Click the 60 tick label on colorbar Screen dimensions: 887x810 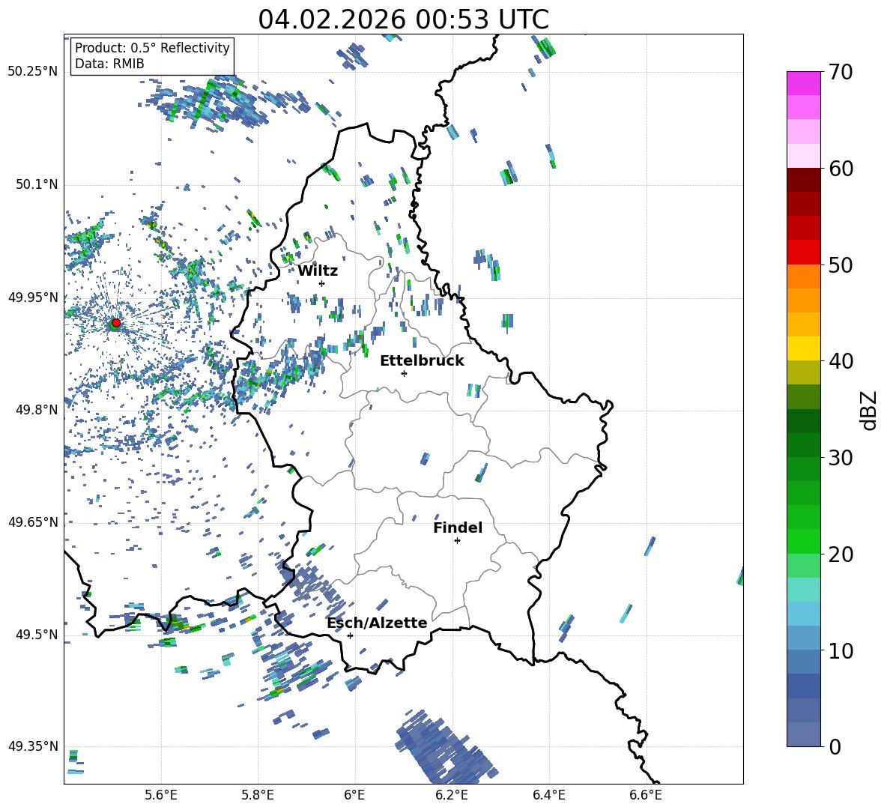pyautogui.click(x=840, y=169)
